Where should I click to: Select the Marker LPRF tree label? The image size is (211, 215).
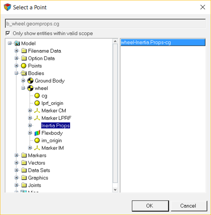pos(56,118)
